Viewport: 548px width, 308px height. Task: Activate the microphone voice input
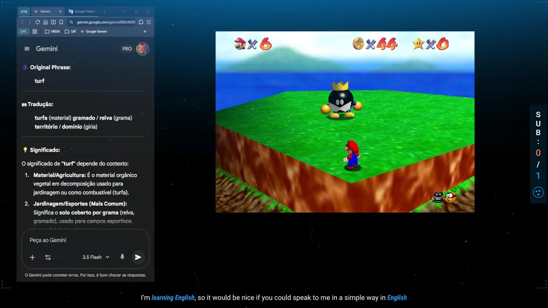(122, 257)
